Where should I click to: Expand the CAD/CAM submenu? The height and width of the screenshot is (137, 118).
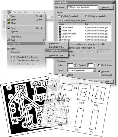point(26,43)
